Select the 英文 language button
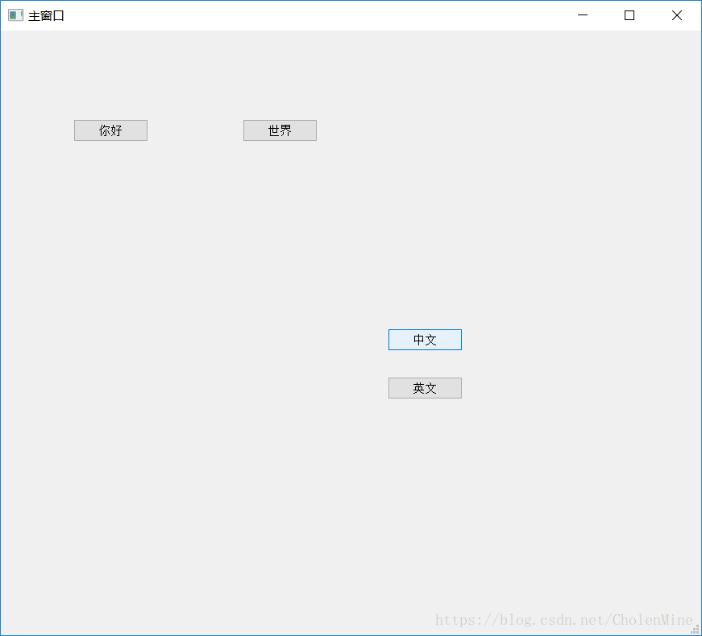This screenshot has height=636, width=702. click(425, 388)
